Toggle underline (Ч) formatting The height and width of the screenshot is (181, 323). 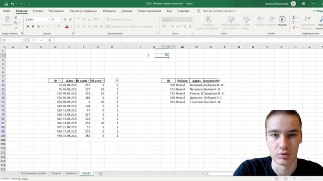click(x=38, y=27)
